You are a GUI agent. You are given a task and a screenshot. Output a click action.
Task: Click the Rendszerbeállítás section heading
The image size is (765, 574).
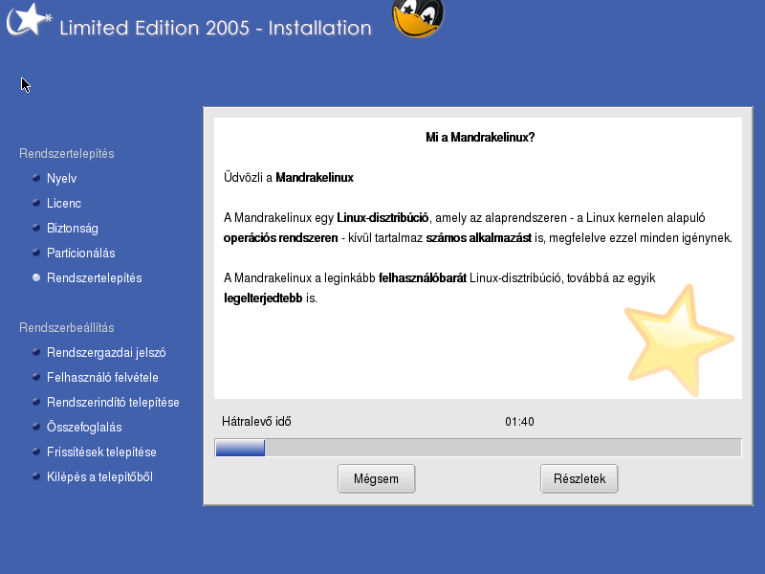tap(67, 327)
